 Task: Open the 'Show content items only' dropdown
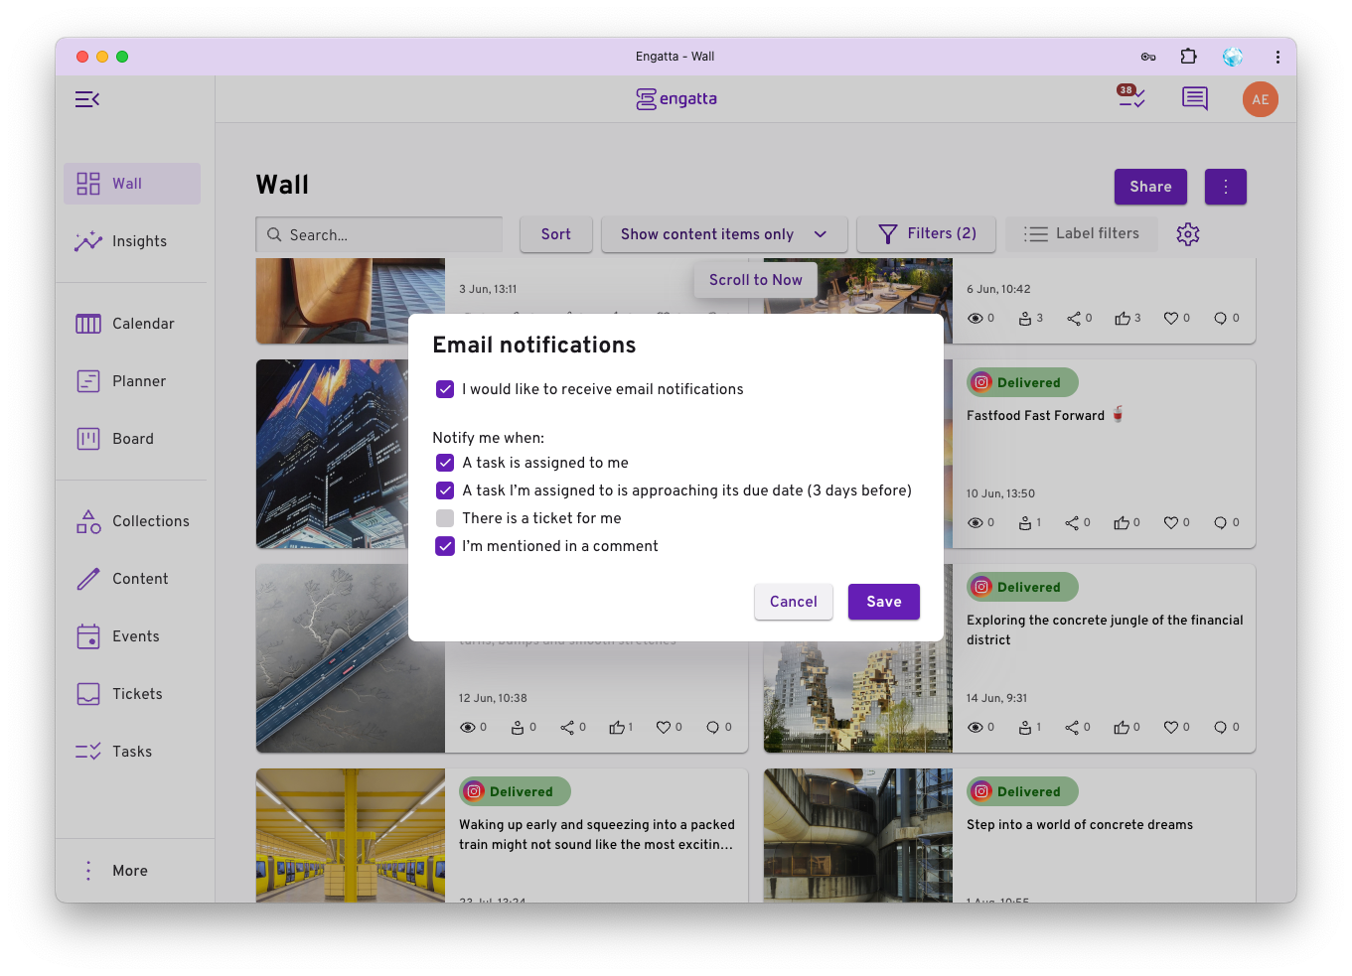723,234
